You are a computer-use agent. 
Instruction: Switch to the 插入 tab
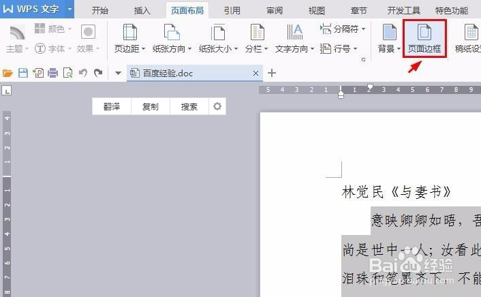tap(142, 11)
